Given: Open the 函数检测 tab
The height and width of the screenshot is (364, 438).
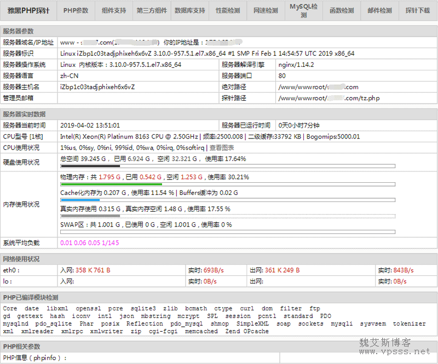Looking at the screenshot, I should [x=342, y=11].
